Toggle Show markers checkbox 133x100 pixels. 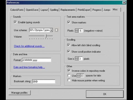[x=69, y=22]
